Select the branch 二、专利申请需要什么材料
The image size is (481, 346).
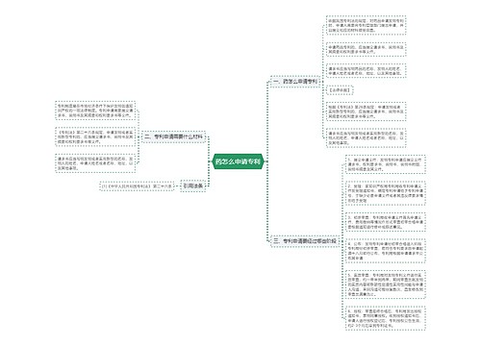[x=173, y=136]
